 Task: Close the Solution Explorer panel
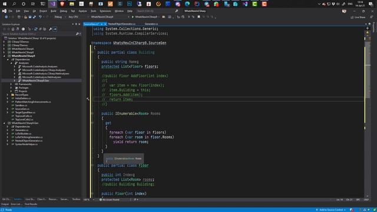tap(80, 24)
